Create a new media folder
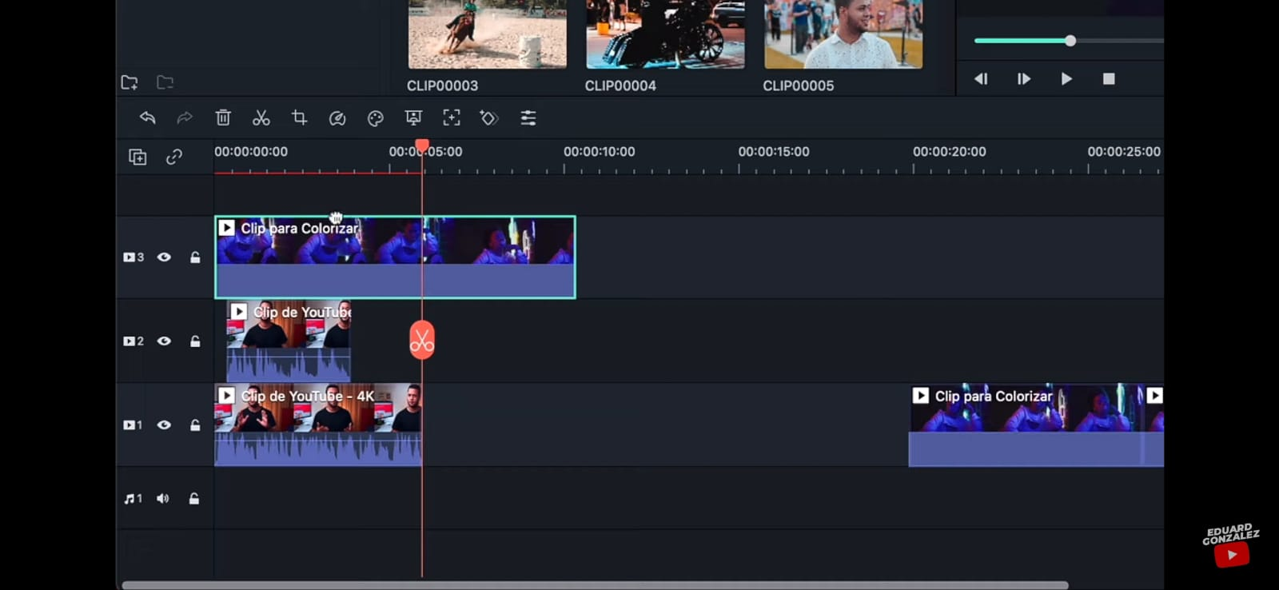The height and width of the screenshot is (590, 1279). coord(129,82)
